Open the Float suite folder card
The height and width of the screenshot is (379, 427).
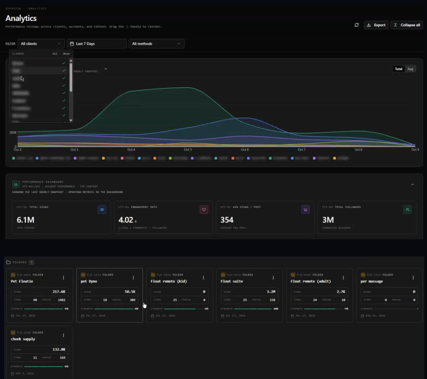[x=250, y=295]
